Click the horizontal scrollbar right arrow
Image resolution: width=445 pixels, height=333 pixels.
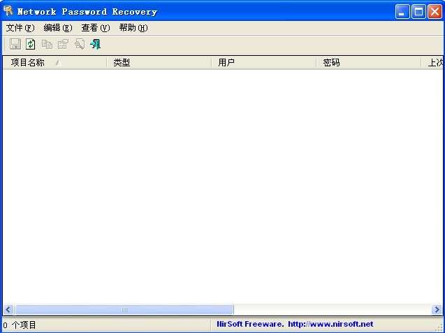pyautogui.click(x=437, y=309)
